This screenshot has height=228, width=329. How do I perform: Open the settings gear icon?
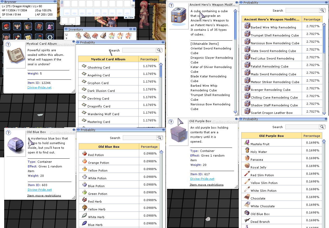[50, 37]
